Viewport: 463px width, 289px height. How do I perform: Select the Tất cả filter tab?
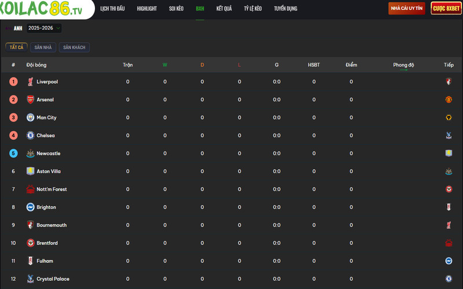(x=16, y=47)
